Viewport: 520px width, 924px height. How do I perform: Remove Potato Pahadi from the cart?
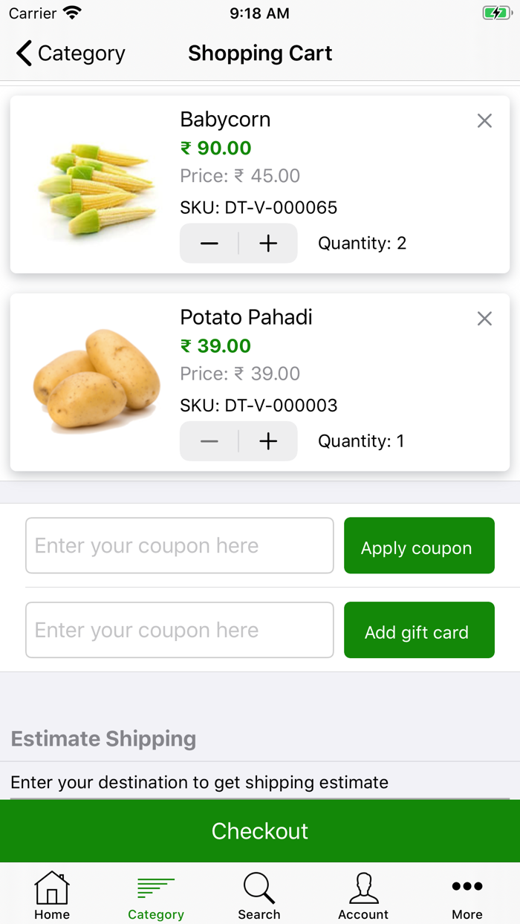click(484, 319)
